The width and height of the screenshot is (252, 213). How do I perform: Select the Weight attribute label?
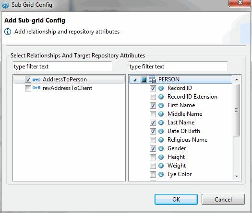coord(177,166)
